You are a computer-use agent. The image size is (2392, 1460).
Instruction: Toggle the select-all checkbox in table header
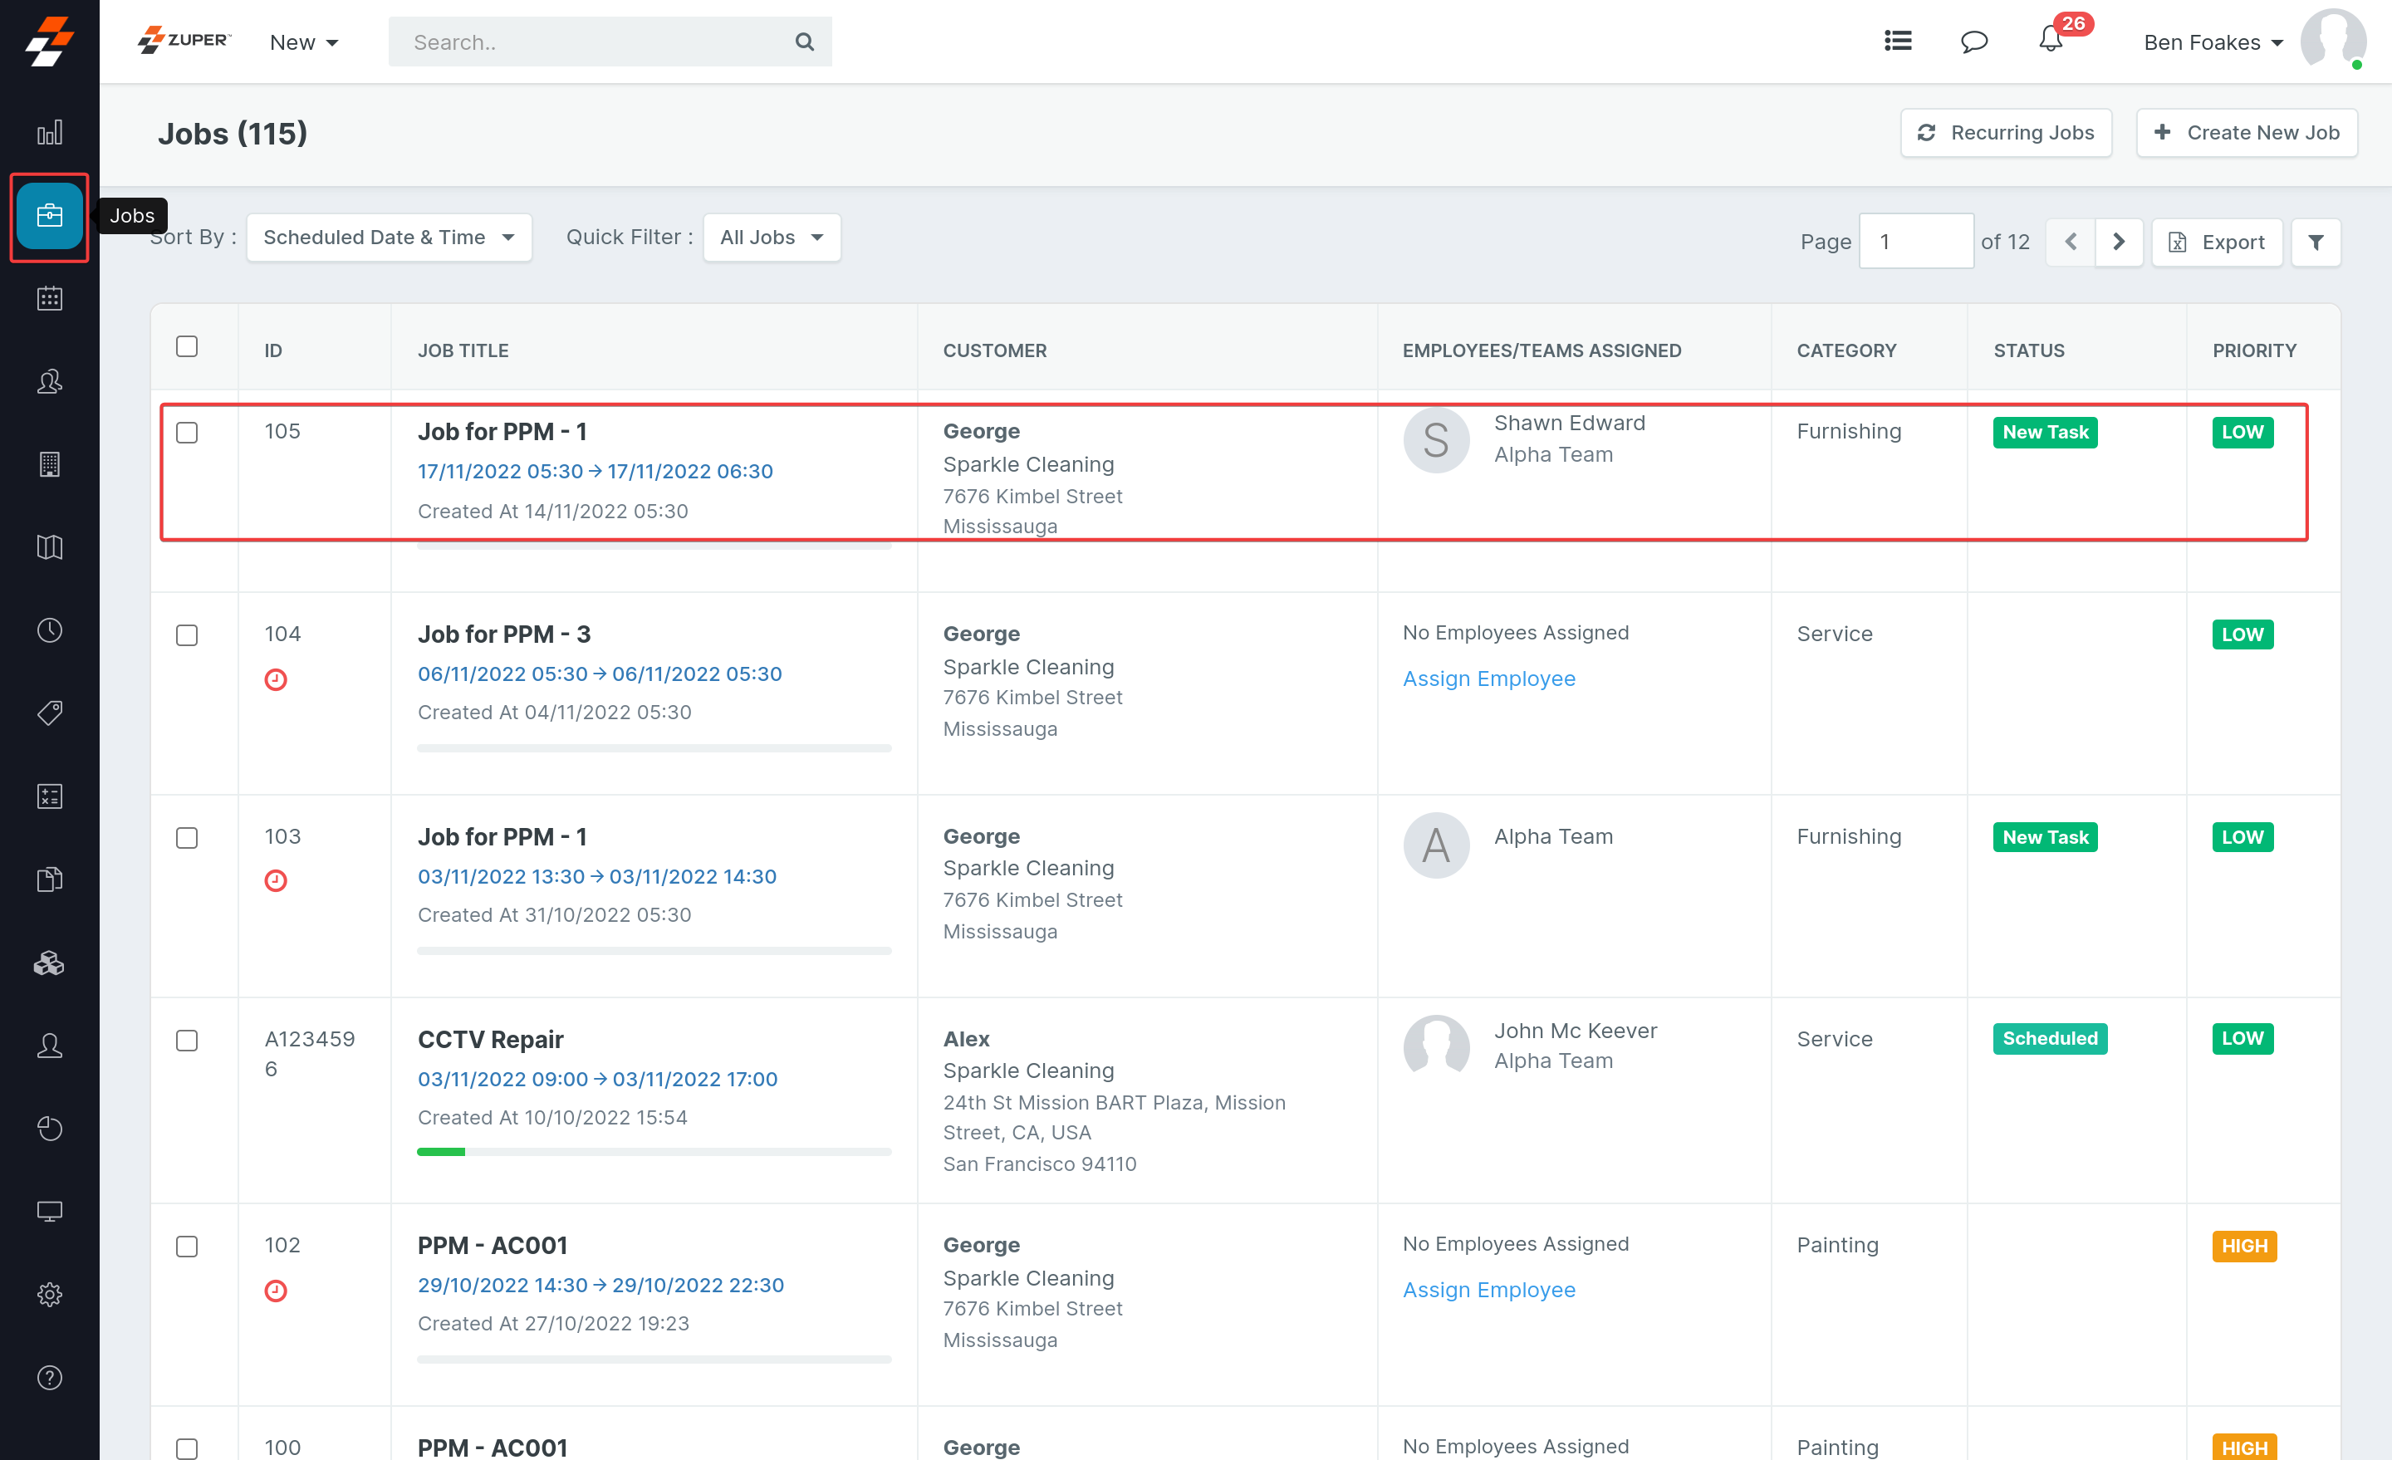click(x=186, y=347)
